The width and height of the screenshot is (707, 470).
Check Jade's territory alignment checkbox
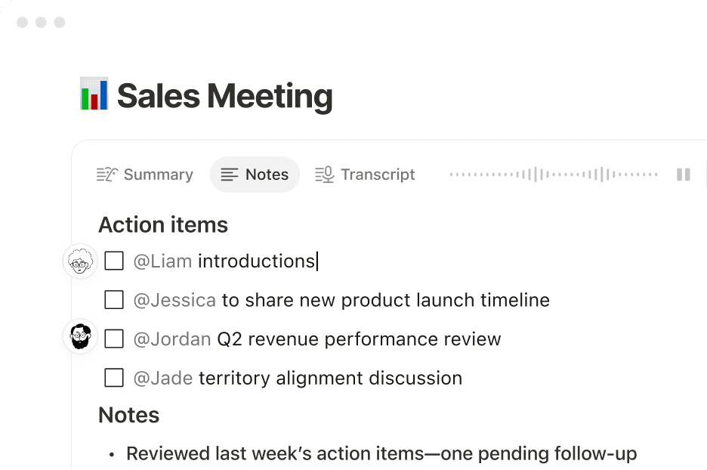click(113, 378)
